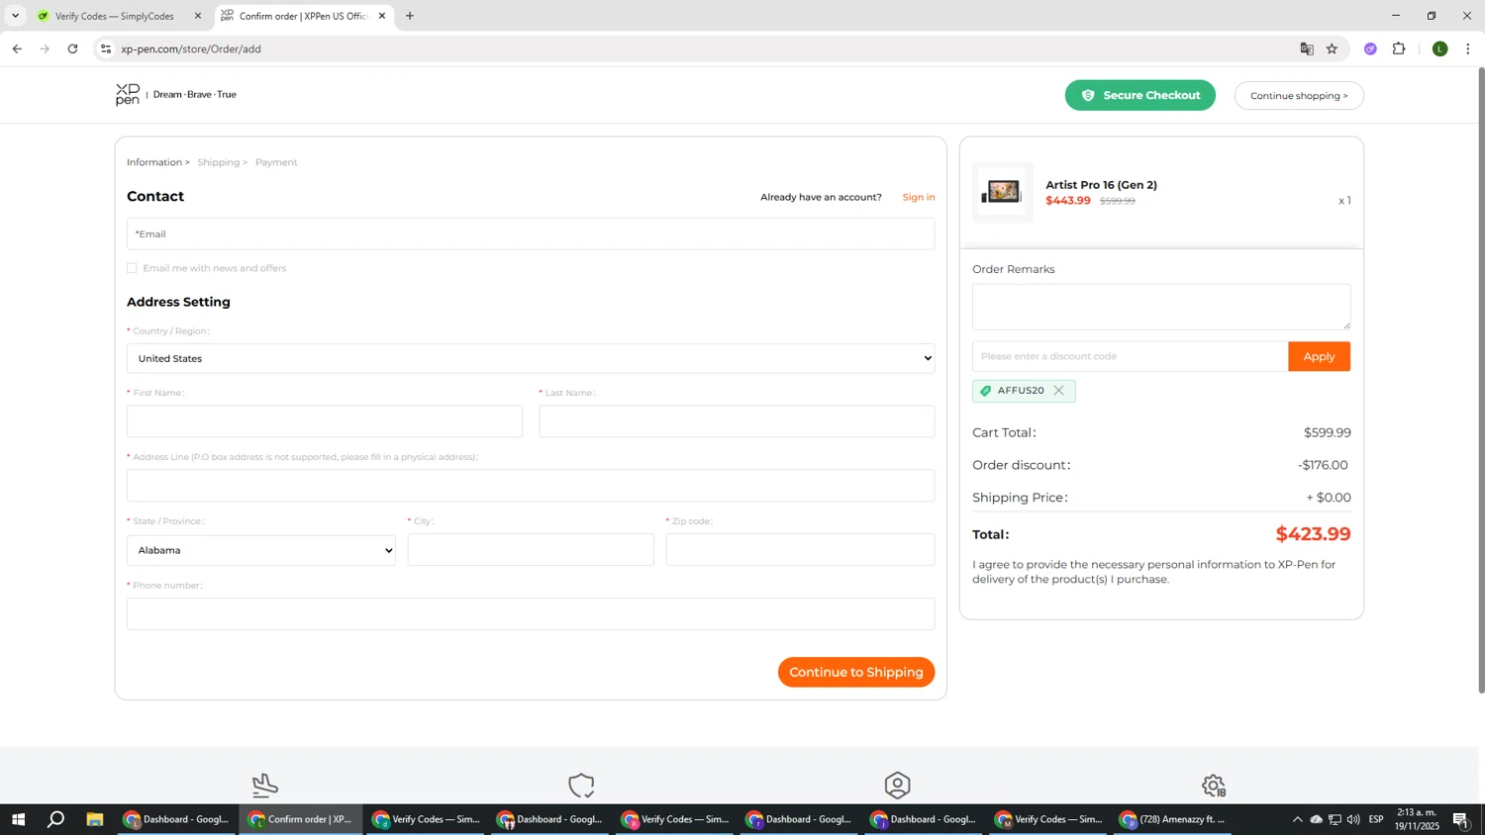Remove the AFFUS20 discount code
Image resolution: width=1485 pixels, height=835 pixels.
pyautogui.click(x=1058, y=391)
